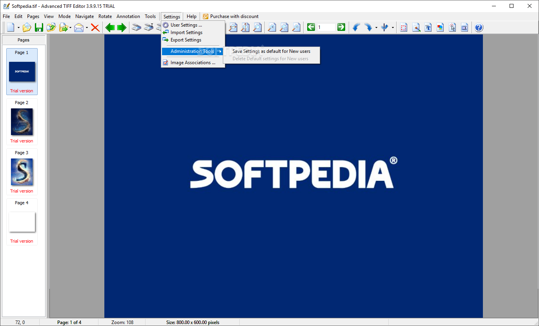This screenshot has width=539, height=326.
Task: Open the Help menu
Action: 191,16
